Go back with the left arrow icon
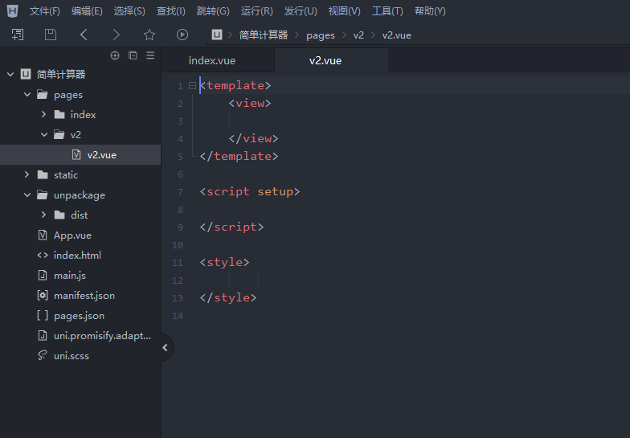The width and height of the screenshot is (630, 438). tap(84, 35)
